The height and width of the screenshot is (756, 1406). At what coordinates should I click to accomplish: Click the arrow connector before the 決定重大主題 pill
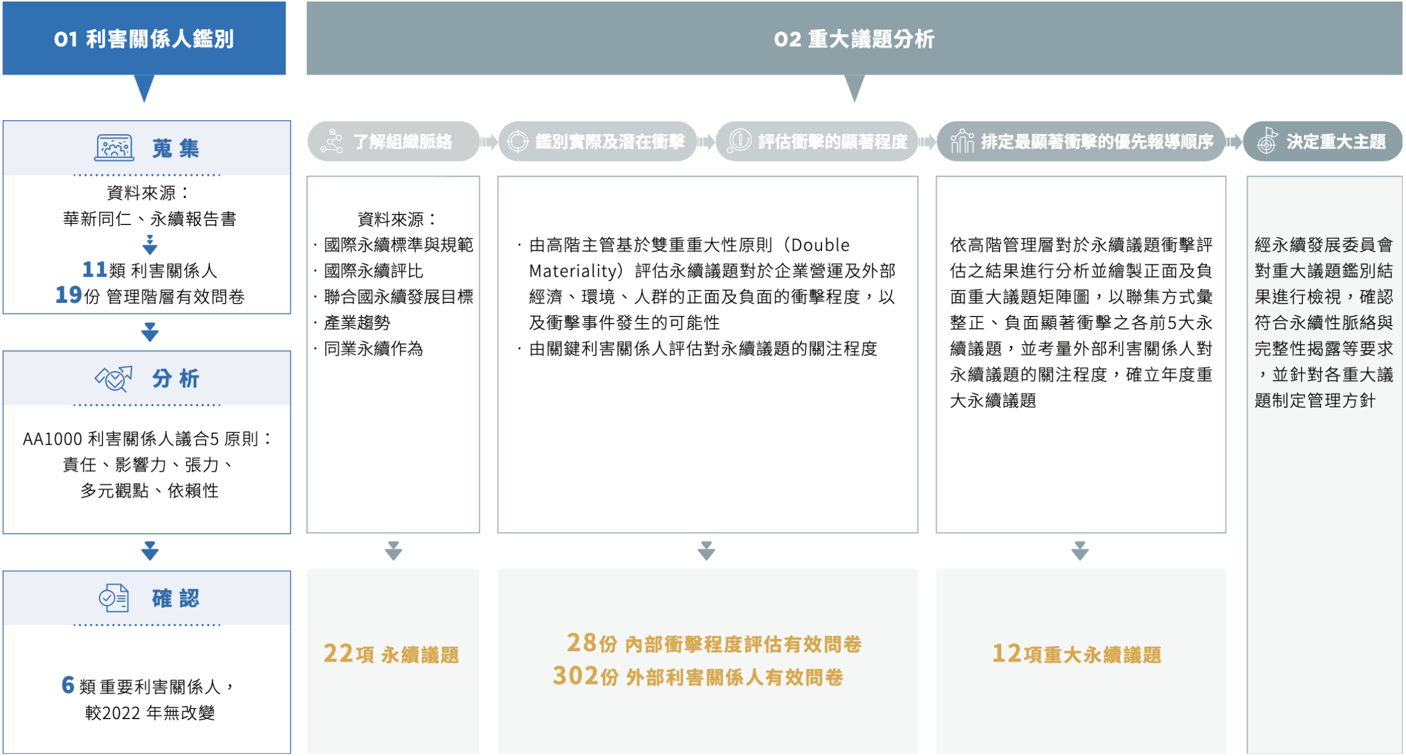(1234, 141)
